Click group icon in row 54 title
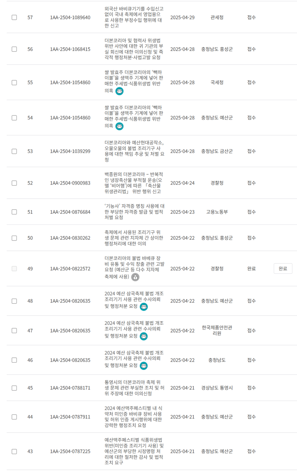 click(x=119, y=126)
